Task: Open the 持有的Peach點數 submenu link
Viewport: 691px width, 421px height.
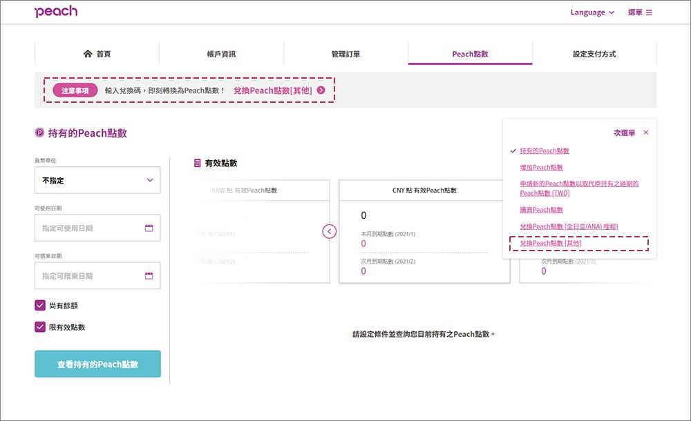Action: click(545, 150)
